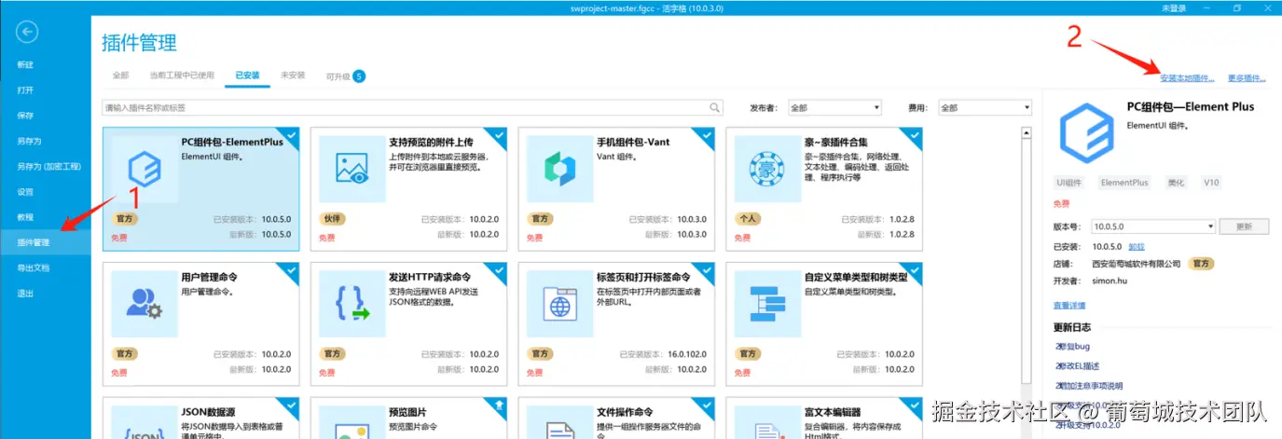Click the back arrow circle icon
This screenshot has height=439, width=1282.
point(28,33)
